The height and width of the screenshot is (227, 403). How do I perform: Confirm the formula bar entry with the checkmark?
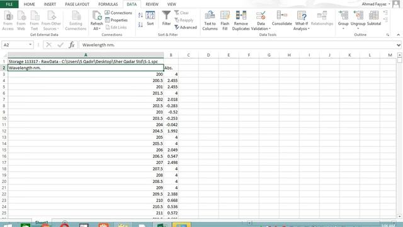click(x=60, y=45)
